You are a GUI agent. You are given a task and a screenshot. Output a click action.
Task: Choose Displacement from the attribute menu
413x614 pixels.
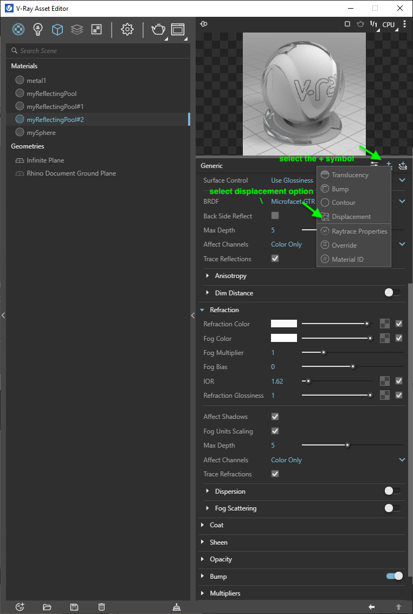pyautogui.click(x=354, y=217)
